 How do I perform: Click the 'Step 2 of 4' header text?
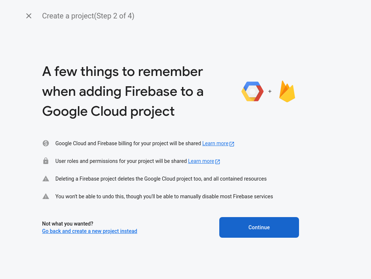88,16
